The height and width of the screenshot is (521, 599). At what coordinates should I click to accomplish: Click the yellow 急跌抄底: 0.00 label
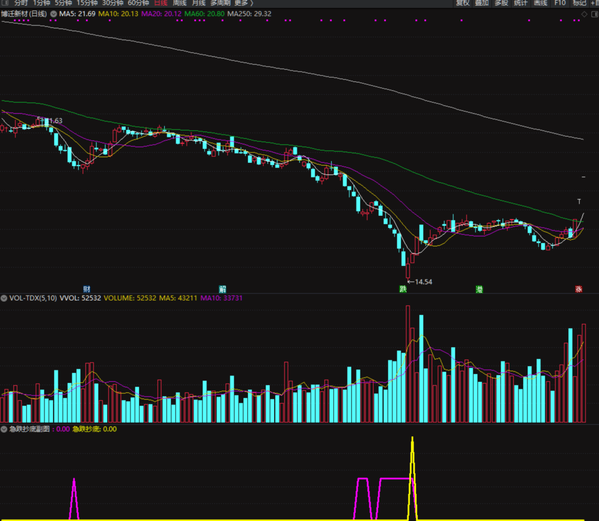pos(95,429)
